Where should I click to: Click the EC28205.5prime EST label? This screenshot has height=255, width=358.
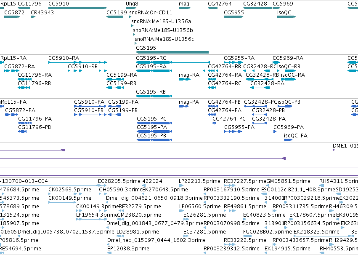click(119, 181)
